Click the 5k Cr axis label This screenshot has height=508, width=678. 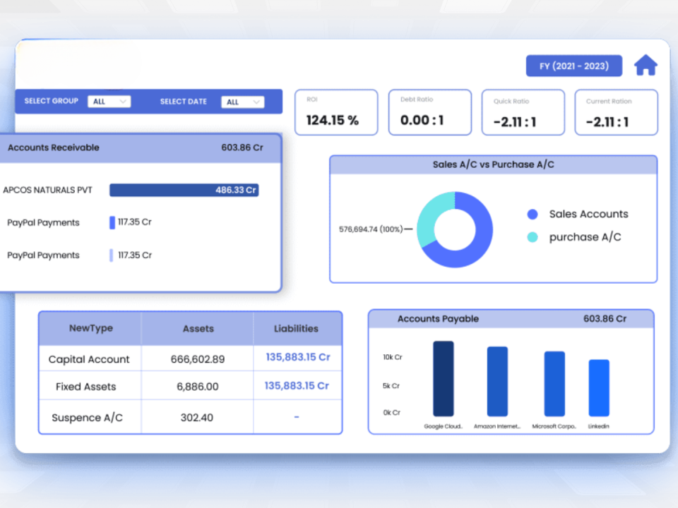coord(391,386)
